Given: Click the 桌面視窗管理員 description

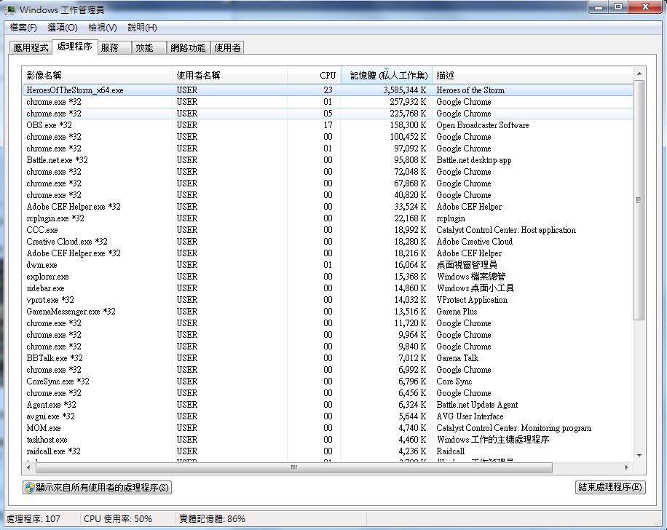Looking at the screenshot, I should point(467,264).
